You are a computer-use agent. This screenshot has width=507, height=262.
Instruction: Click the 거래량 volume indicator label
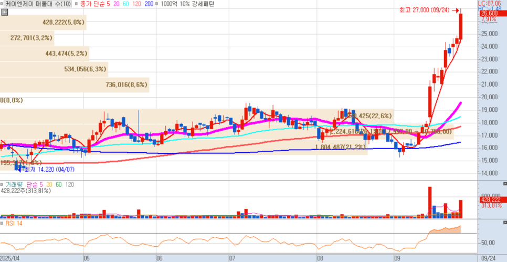(15, 185)
